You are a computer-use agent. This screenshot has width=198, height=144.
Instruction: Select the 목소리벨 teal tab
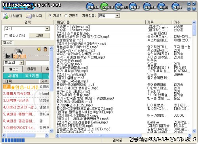click(32, 76)
